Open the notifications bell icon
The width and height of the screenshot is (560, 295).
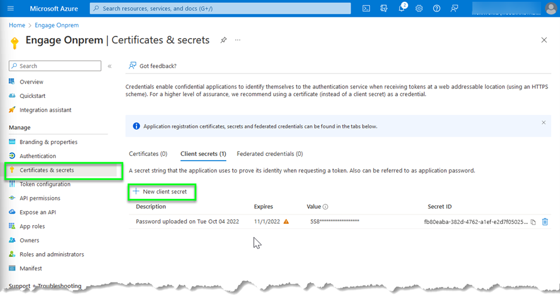[401, 8]
